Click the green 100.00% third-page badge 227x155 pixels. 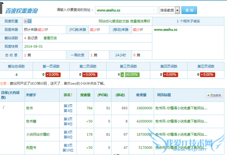(x=131, y=74)
